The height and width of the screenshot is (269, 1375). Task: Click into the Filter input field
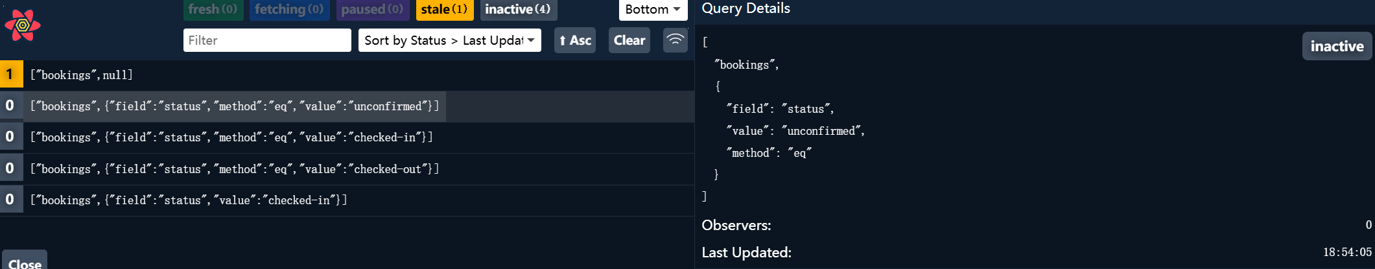pos(267,40)
